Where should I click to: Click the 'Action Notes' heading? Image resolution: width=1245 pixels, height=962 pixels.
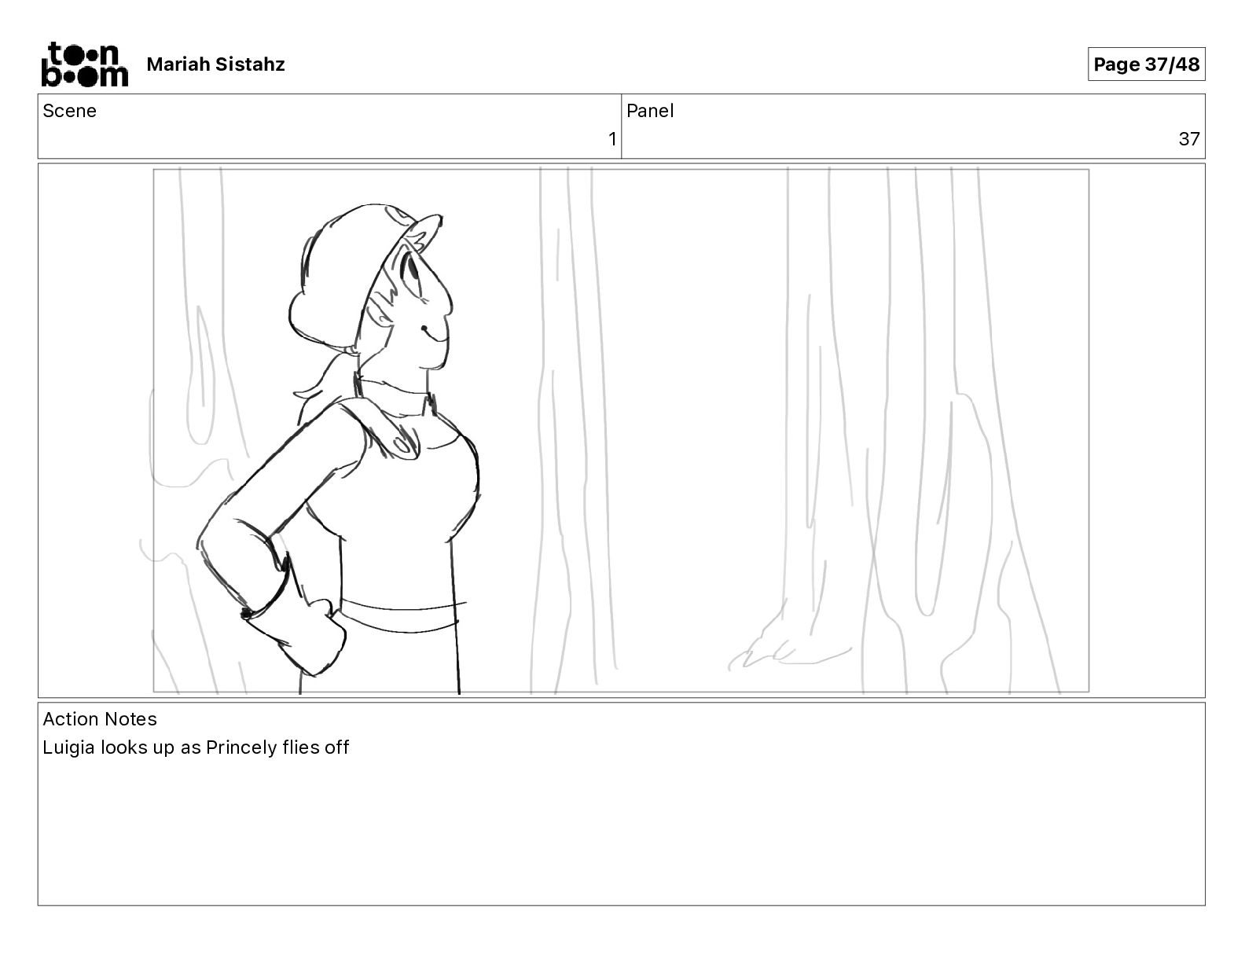pos(100,719)
